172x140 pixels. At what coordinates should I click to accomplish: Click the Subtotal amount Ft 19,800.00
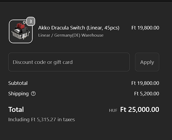(x=145, y=83)
